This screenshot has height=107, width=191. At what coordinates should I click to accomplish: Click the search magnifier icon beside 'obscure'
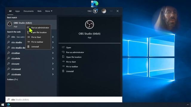pos(8,63)
